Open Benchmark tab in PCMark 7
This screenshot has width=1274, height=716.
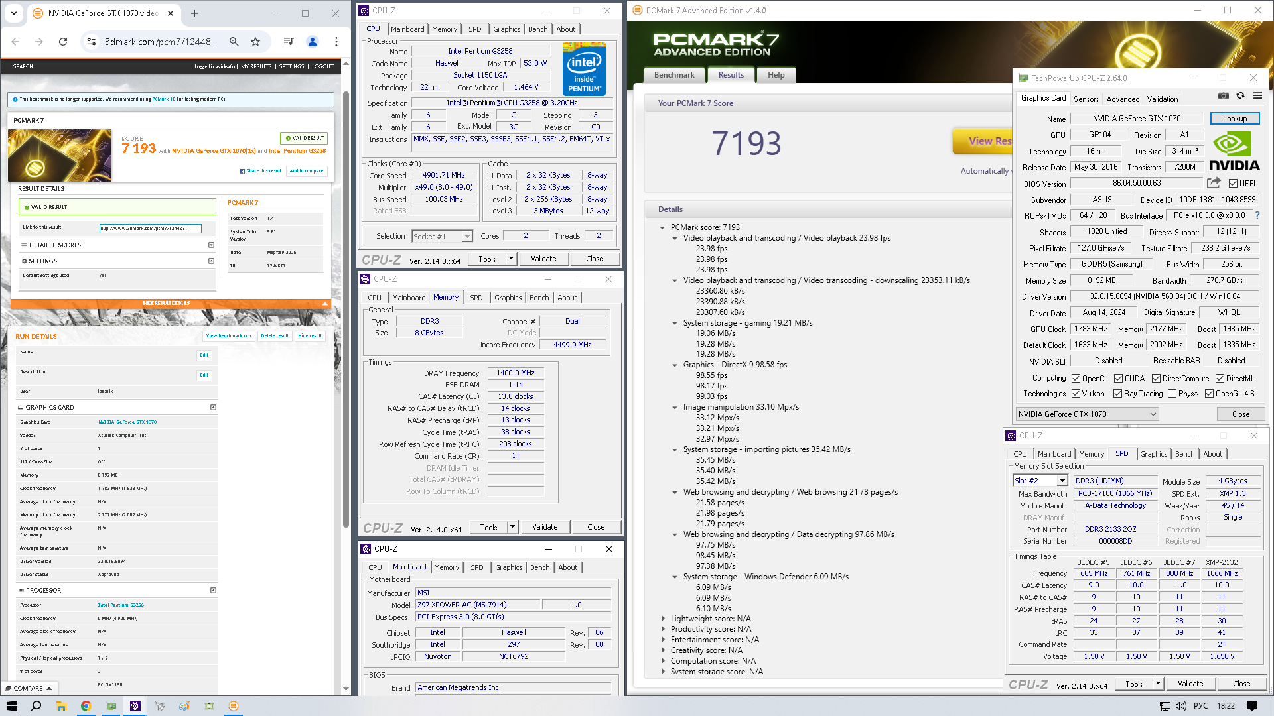pyautogui.click(x=674, y=75)
